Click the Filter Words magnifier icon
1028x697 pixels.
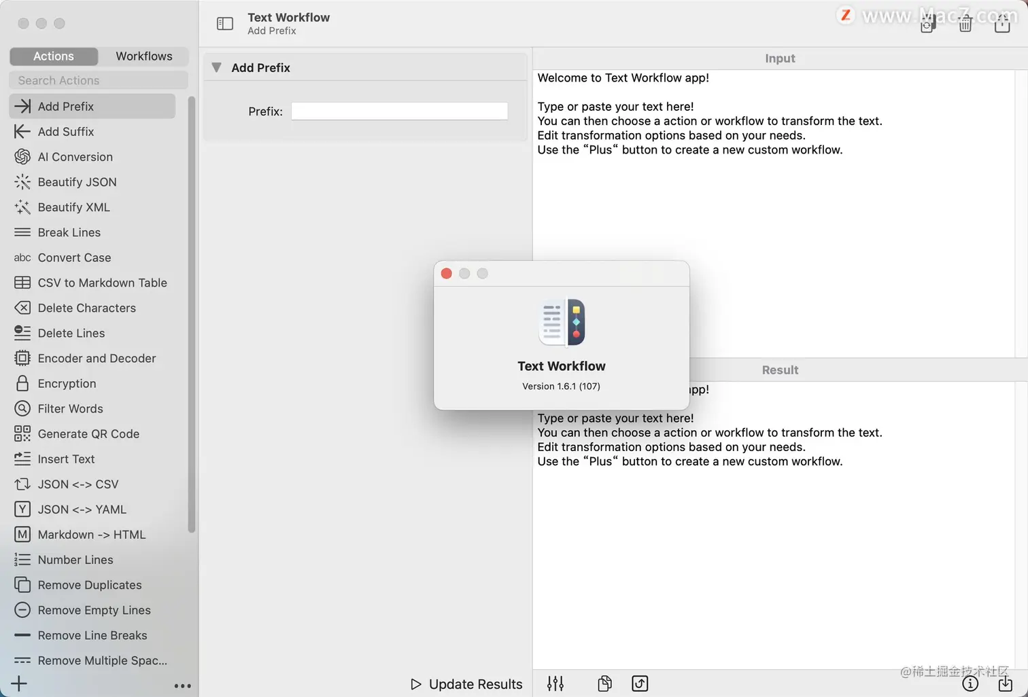click(22, 408)
